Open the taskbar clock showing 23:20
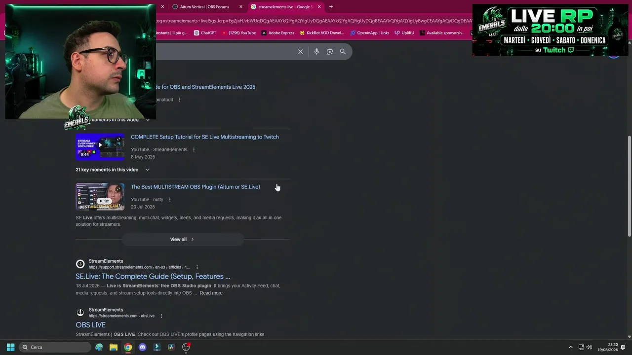Screen dimensions: 632x355 (607, 347)
